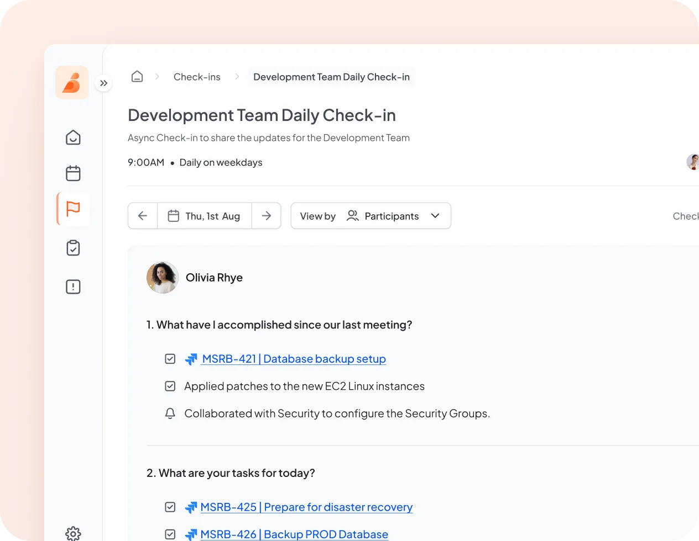Viewport: 699px width, 541px height.
Task: Open settings gear in sidebar
Action: 73,533
